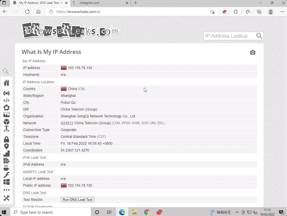287x216 pixels.
Task: Open Task View in taskbar
Action: pos(109,212)
